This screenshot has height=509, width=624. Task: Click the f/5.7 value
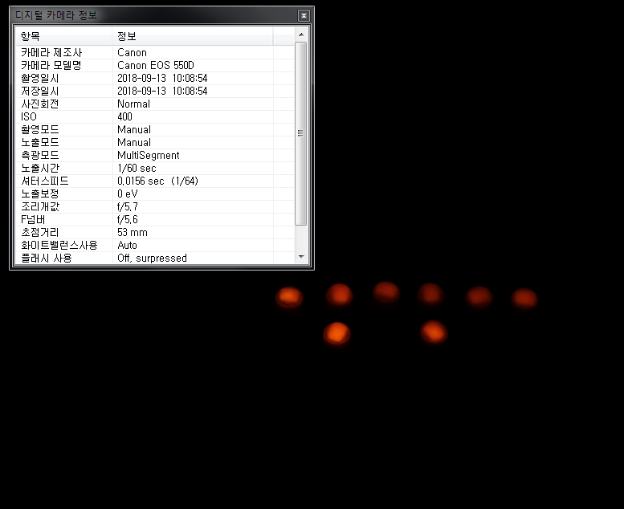[x=128, y=206]
